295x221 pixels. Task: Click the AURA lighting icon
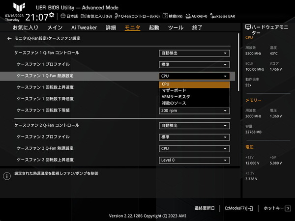coord(188,16)
